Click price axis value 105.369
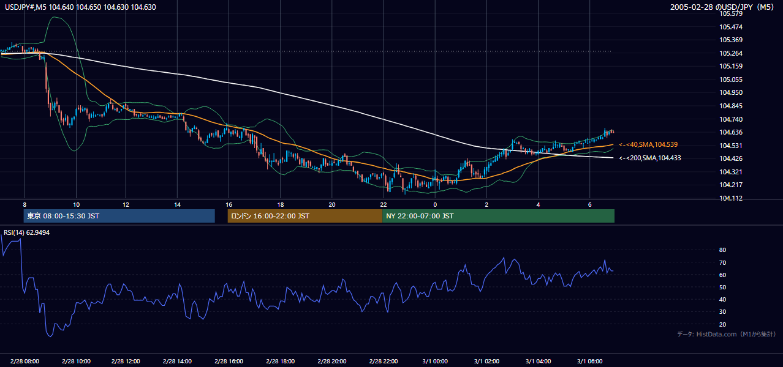 point(732,40)
